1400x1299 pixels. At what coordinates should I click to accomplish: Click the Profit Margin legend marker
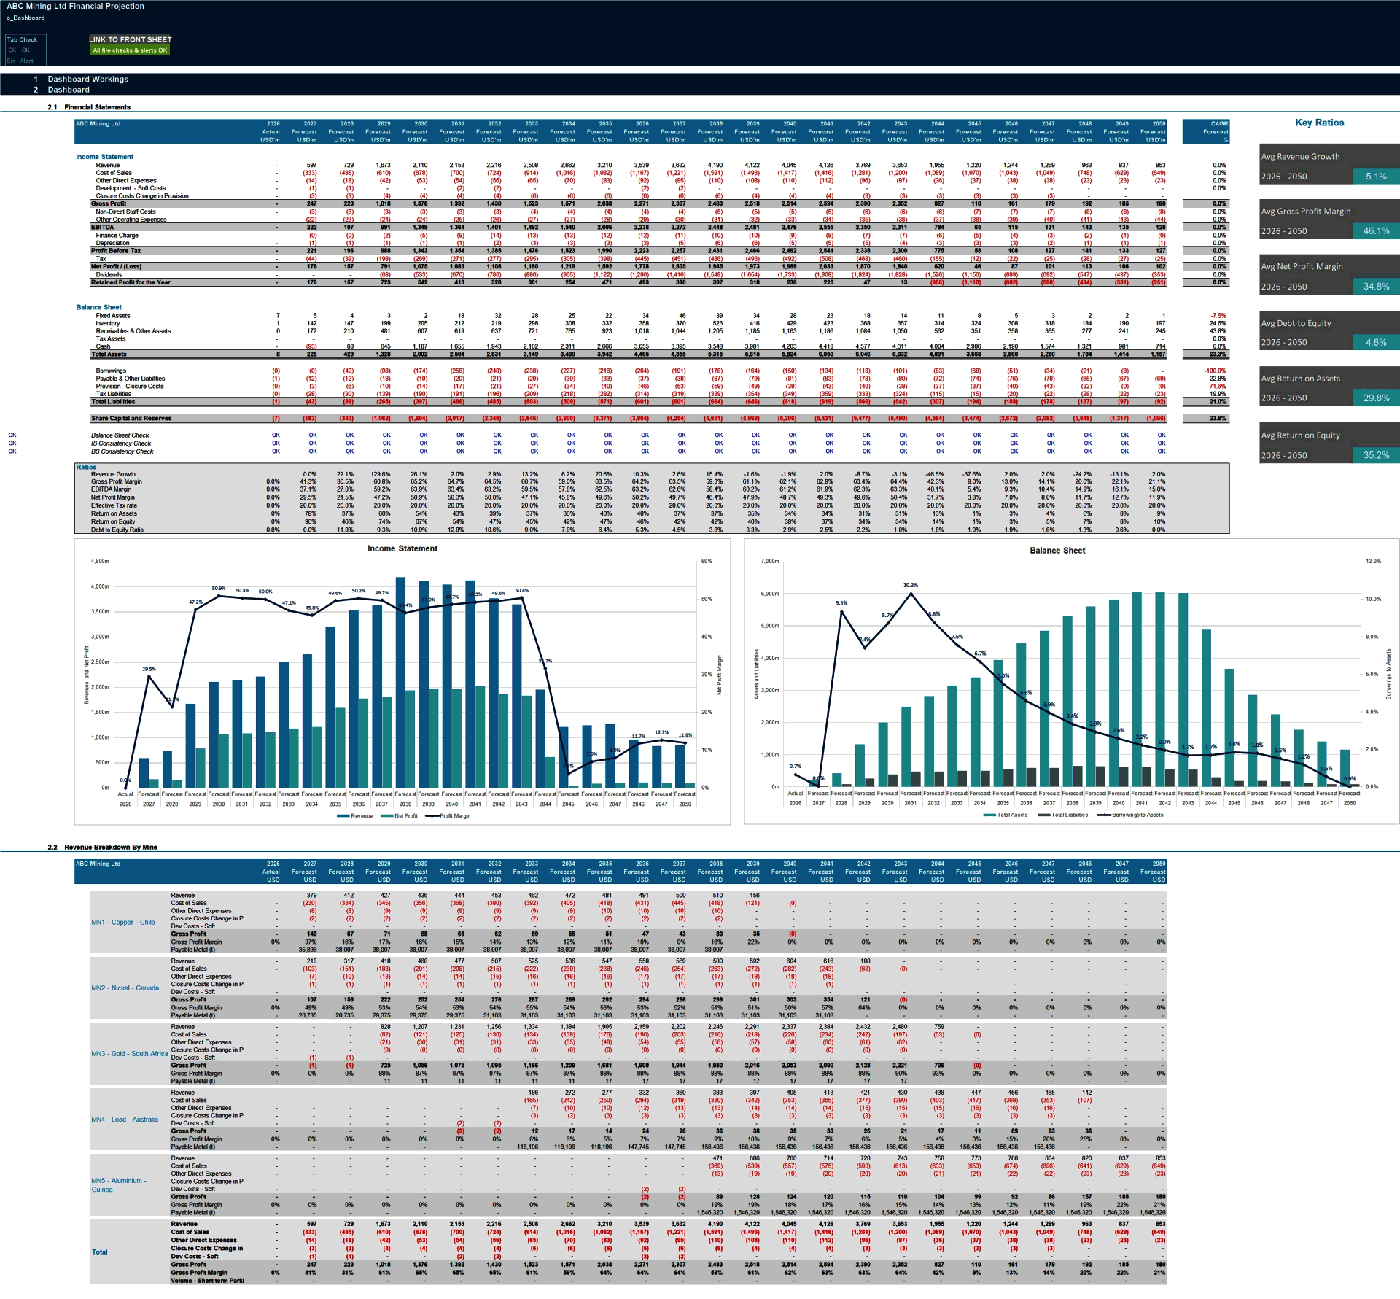(x=439, y=816)
